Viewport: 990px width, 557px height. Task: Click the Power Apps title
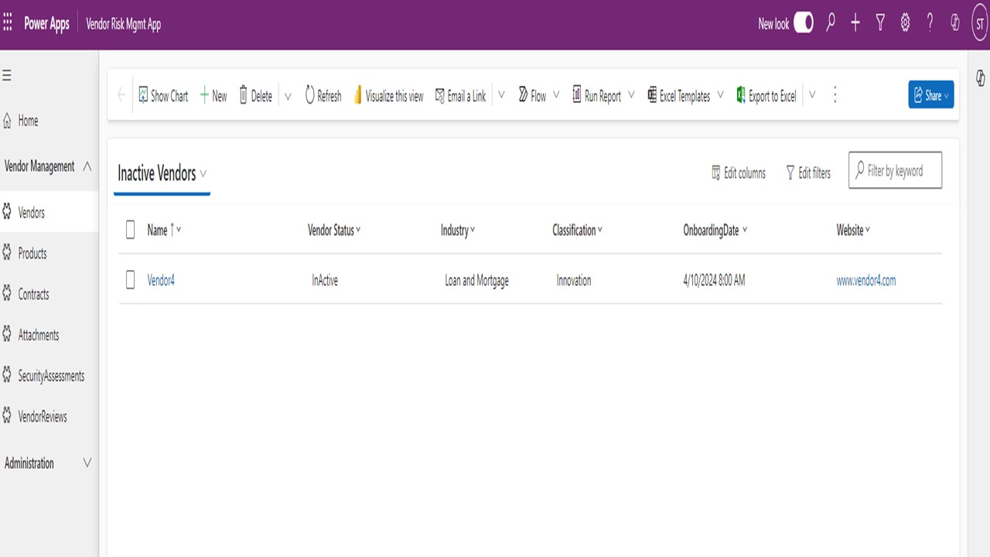click(46, 24)
